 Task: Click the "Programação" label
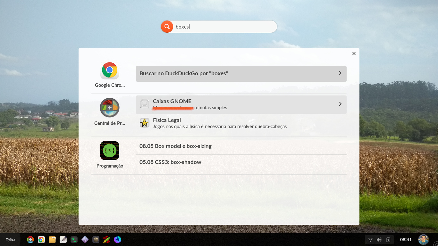(x=110, y=166)
